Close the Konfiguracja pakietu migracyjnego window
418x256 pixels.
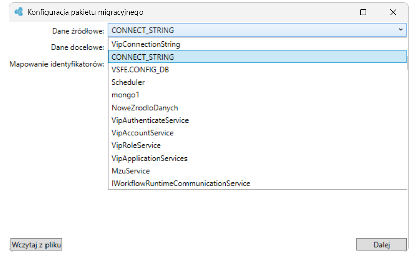(x=393, y=12)
